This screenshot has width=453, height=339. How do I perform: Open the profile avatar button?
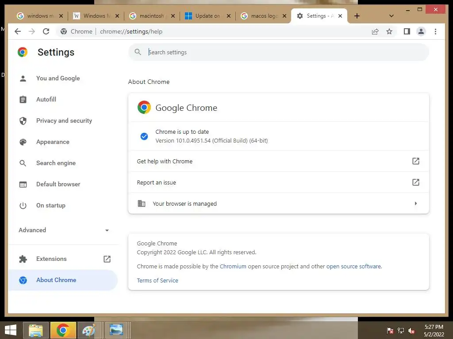(x=421, y=31)
